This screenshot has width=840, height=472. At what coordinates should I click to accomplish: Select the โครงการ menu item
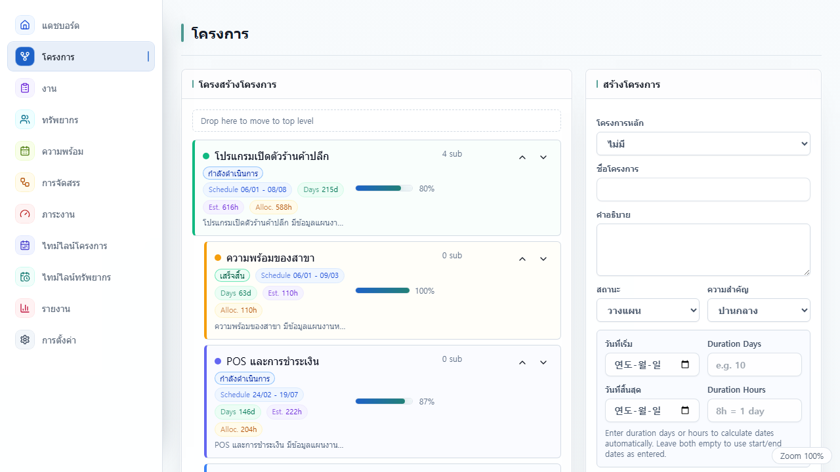point(81,56)
